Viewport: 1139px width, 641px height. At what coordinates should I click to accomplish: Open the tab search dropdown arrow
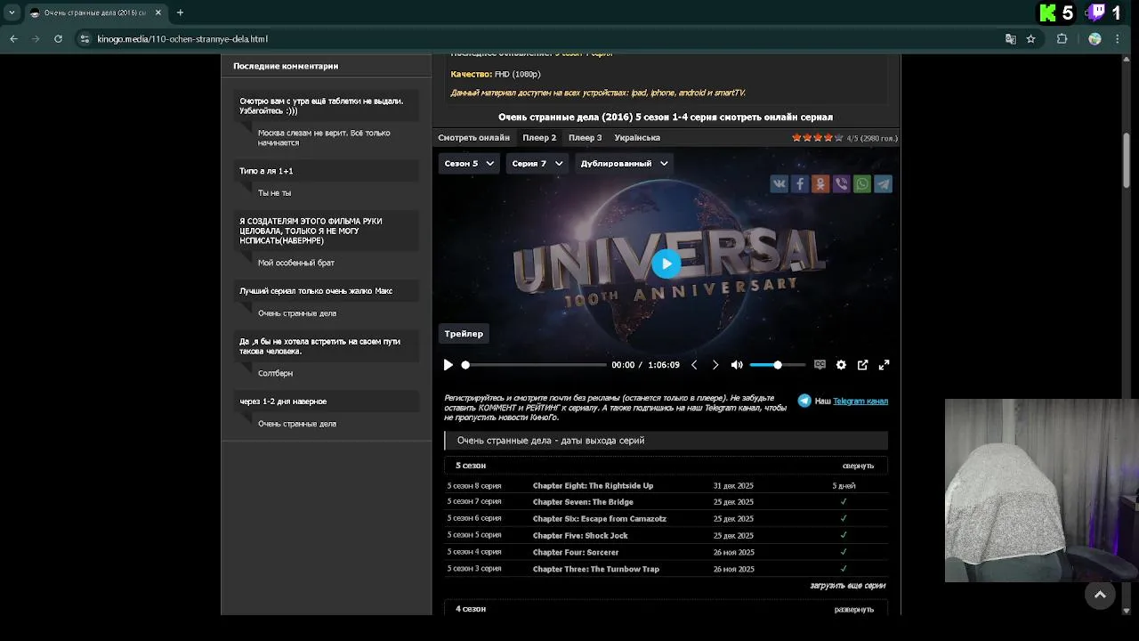coord(12,12)
